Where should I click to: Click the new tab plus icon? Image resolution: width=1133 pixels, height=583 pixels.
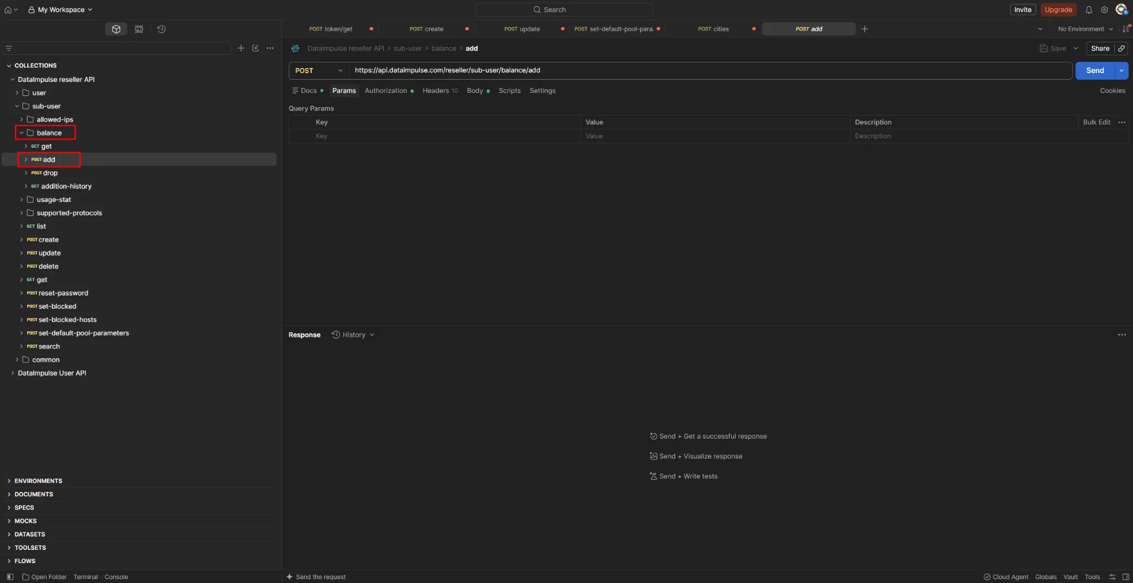(x=865, y=29)
